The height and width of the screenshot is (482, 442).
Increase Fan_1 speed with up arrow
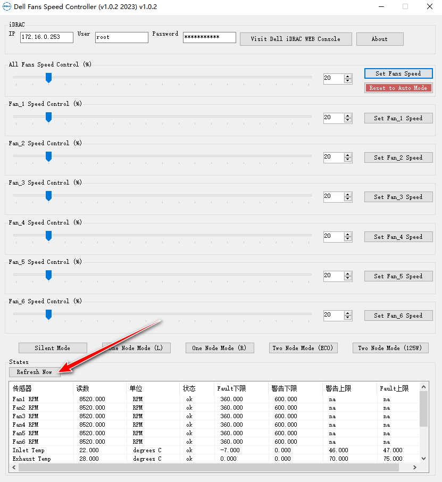click(x=348, y=115)
